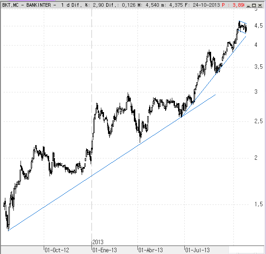Click the date field 24-10-2013 in title
Screen dimensions: 266x254
point(206,5)
